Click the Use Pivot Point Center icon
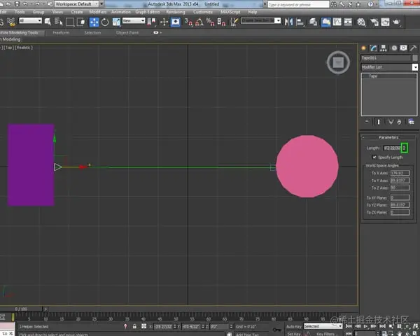 click(x=151, y=22)
